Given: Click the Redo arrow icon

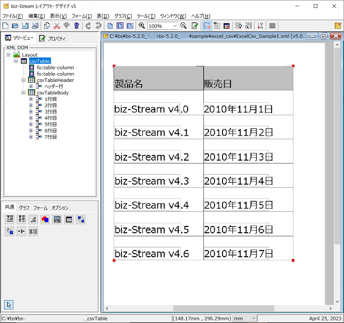Looking at the screenshot, I should tap(99, 26).
